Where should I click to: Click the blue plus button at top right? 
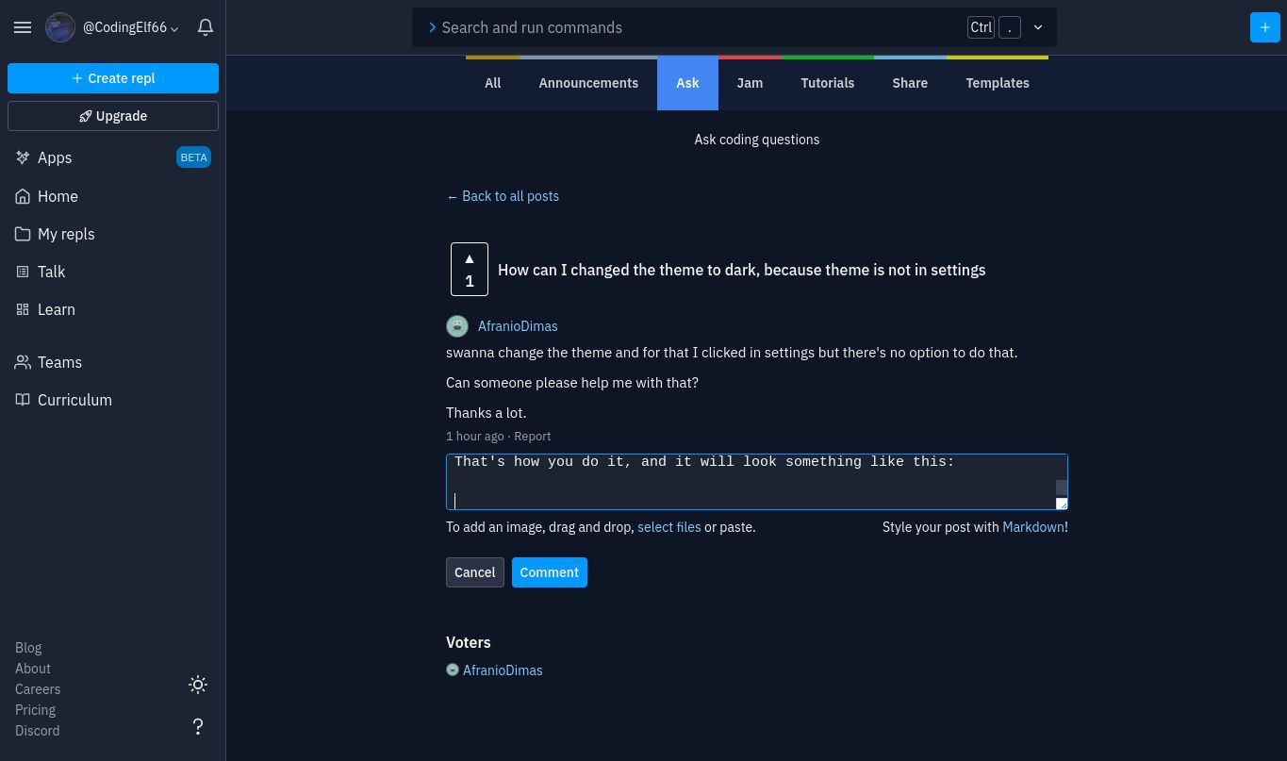coord(1265,27)
